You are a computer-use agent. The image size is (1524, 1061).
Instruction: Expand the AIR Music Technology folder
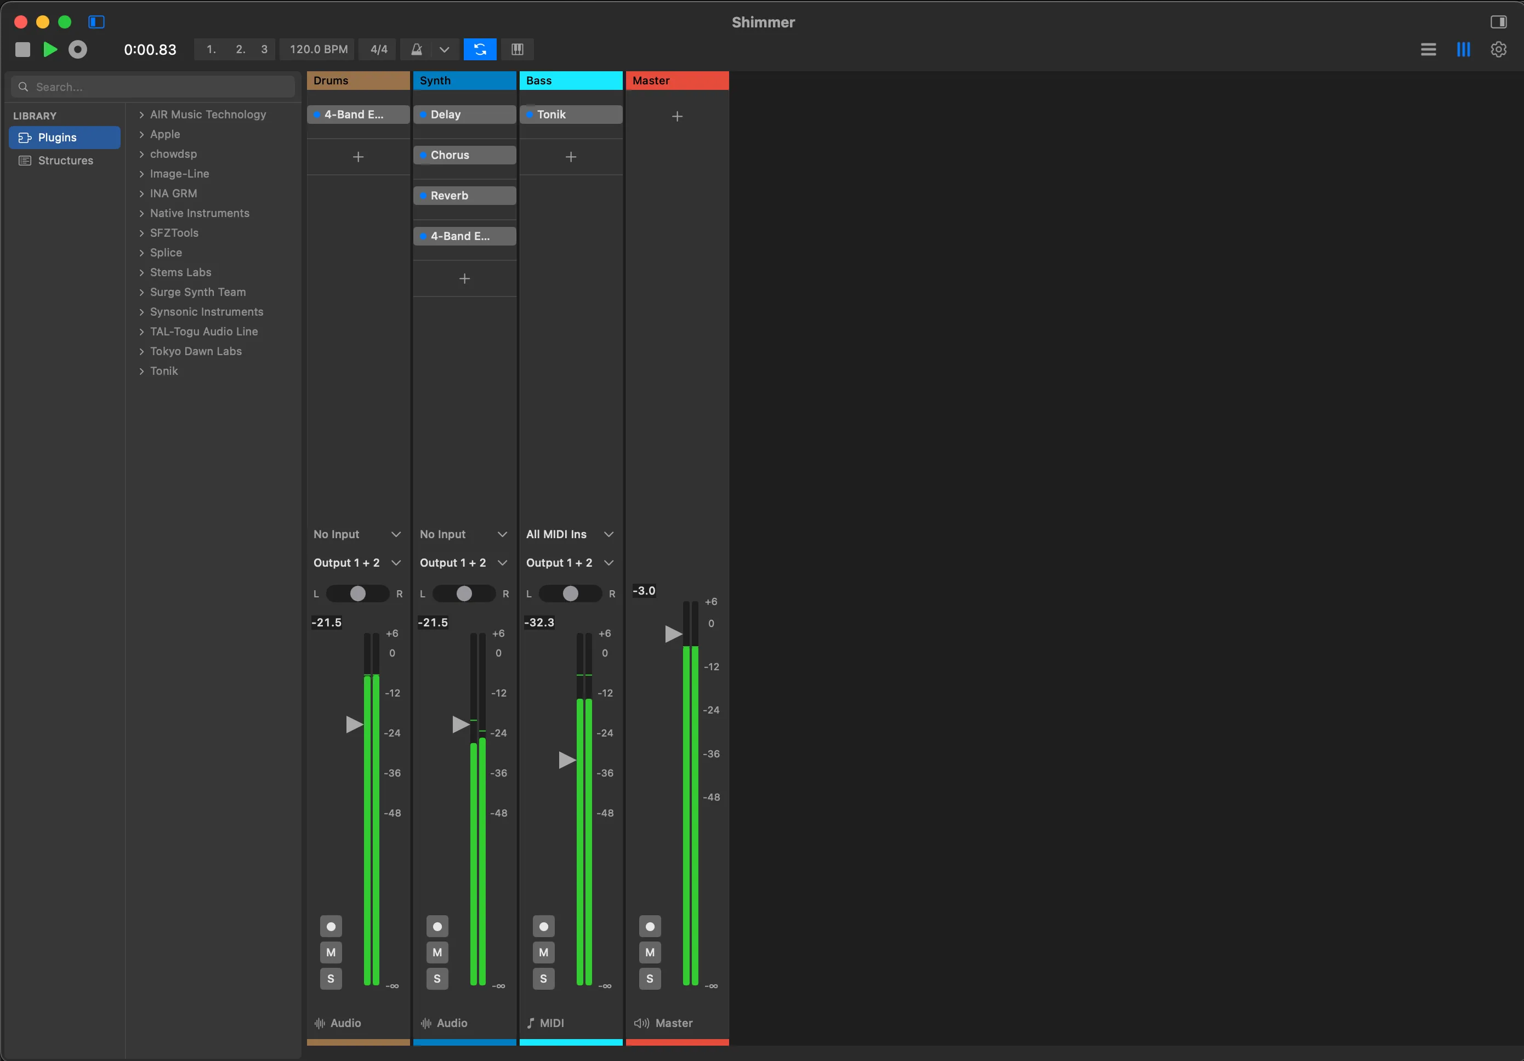pos(141,115)
